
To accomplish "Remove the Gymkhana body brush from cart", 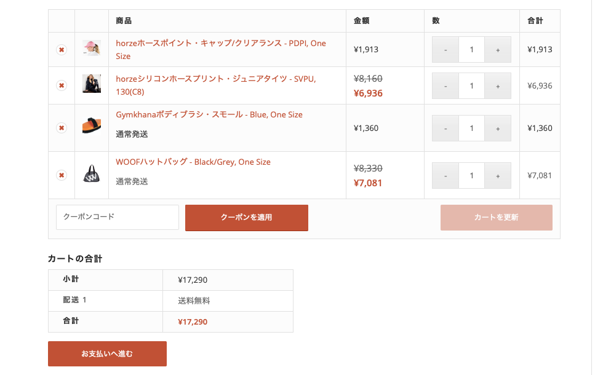I will 62,128.
